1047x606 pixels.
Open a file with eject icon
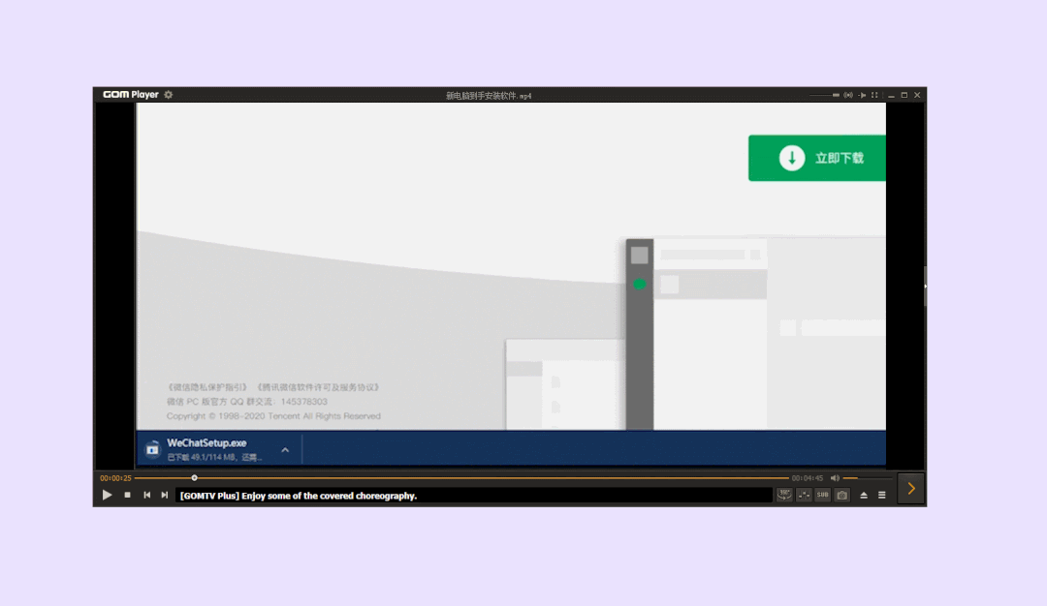coord(864,496)
